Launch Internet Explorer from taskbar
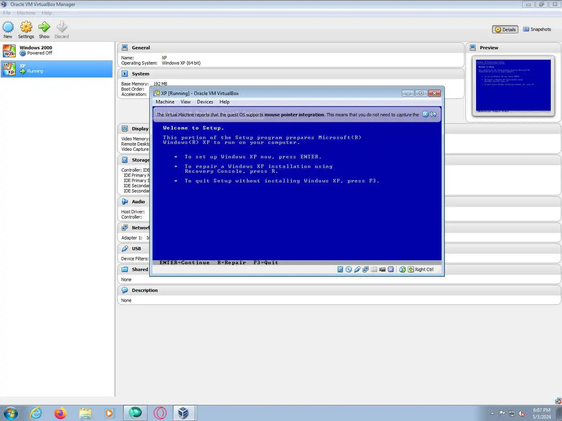This screenshot has width=562, height=421. [36, 413]
